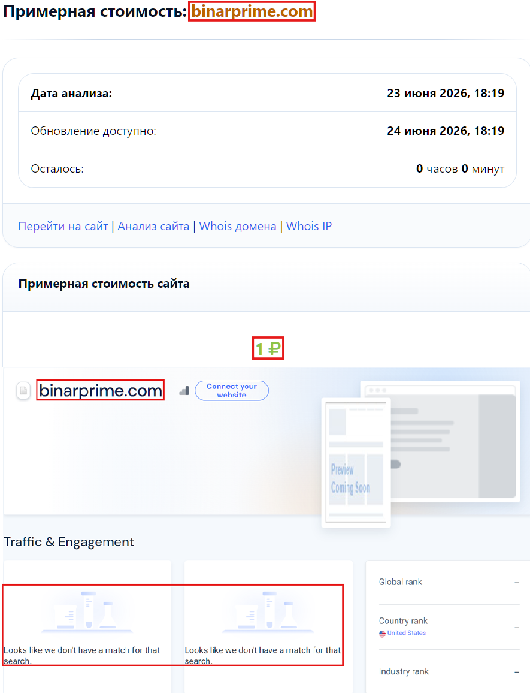Viewport: 530px width, 693px height.
Task: Click the '24 июня 2026, 18:19' date value
Action: [x=446, y=131]
